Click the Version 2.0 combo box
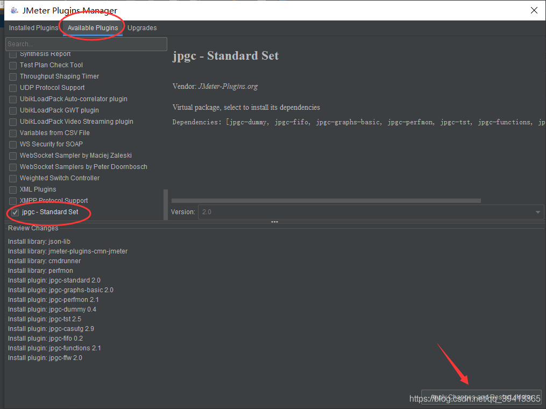Image resolution: width=546 pixels, height=409 pixels. point(371,212)
